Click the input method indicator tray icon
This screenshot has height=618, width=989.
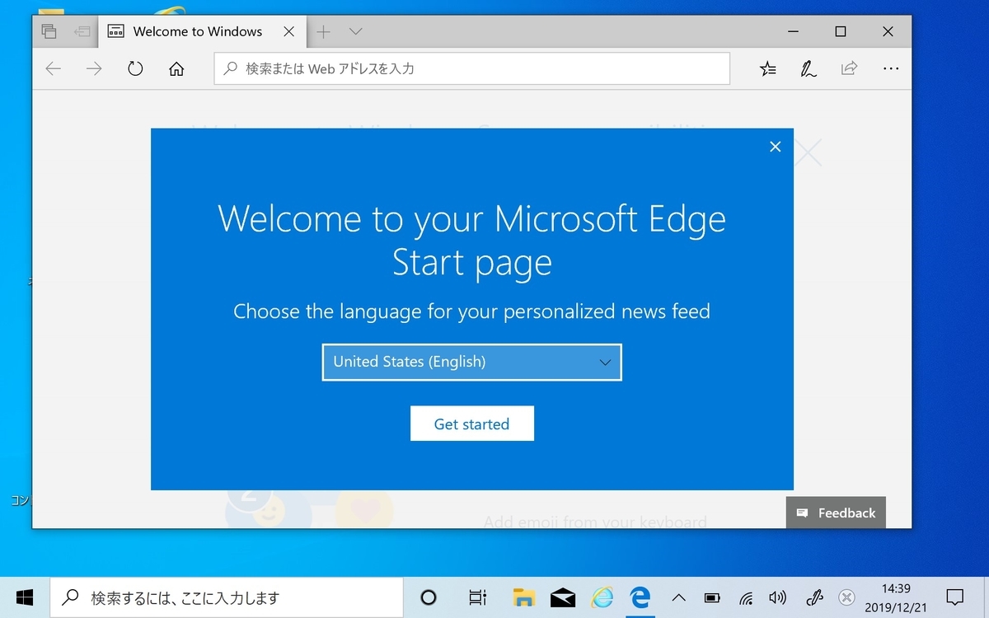pyautogui.click(x=846, y=597)
